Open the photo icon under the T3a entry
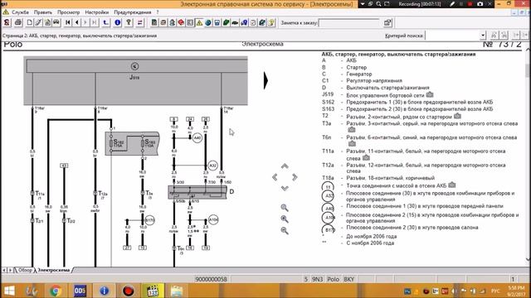Image resolution: width=531 pixels, height=298 pixels. coord(352,129)
